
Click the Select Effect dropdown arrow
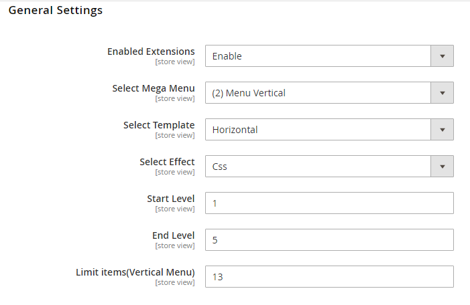click(x=442, y=167)
